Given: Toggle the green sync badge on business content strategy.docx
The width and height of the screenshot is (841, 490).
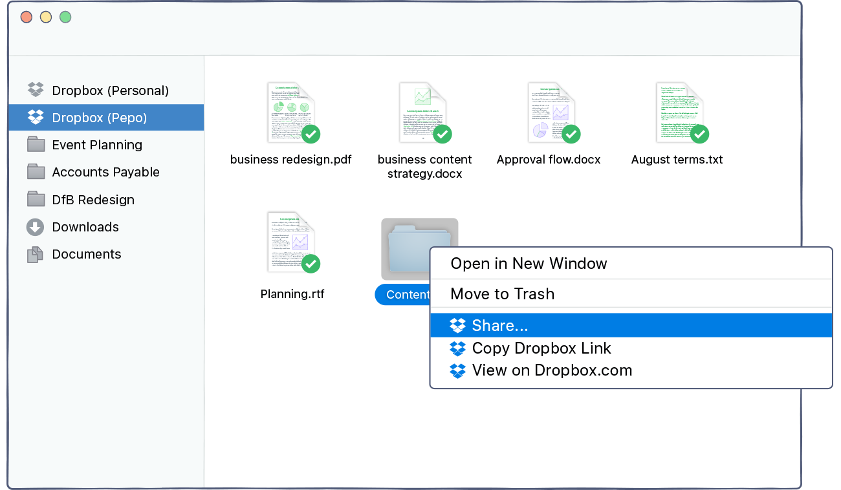Looking at the screenshot, I should [x=442, y=135].
